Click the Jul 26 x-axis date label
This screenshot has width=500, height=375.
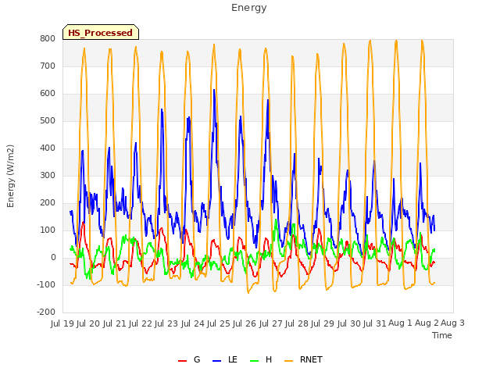245,323
